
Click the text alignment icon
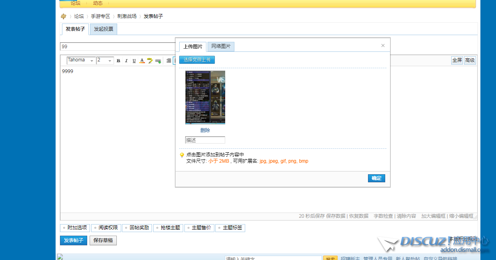tap(169, 61)
